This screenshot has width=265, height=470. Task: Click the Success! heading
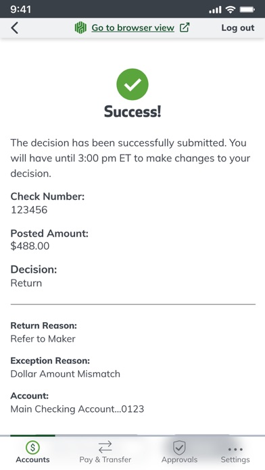tap(132, 111)
